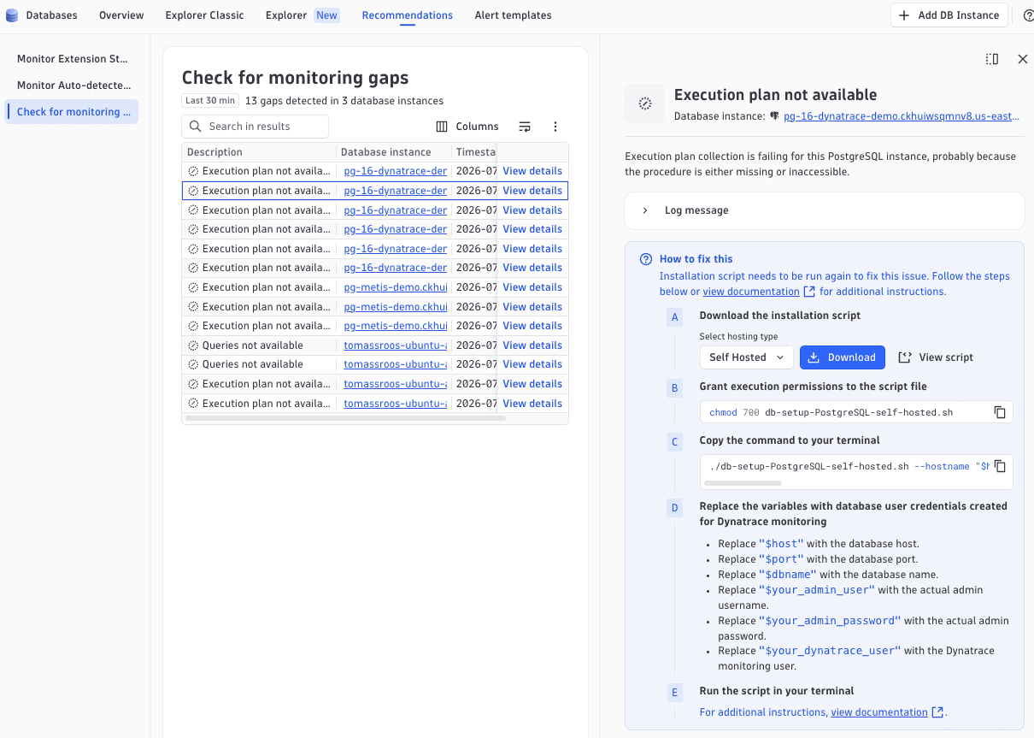Toggle the line wrap icon next to Columns

pos(525,127)
